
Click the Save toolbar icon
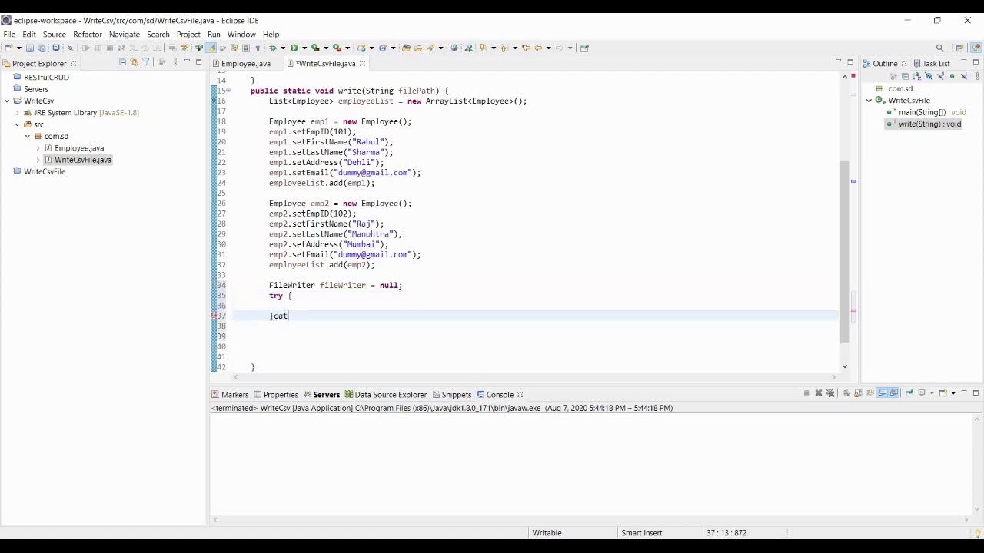tap(30, 48)
